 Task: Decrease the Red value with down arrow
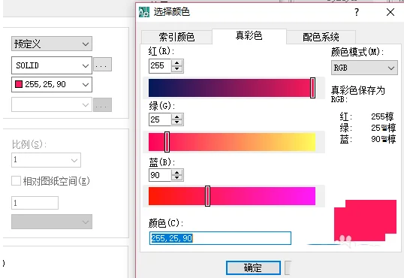point(177,69)
